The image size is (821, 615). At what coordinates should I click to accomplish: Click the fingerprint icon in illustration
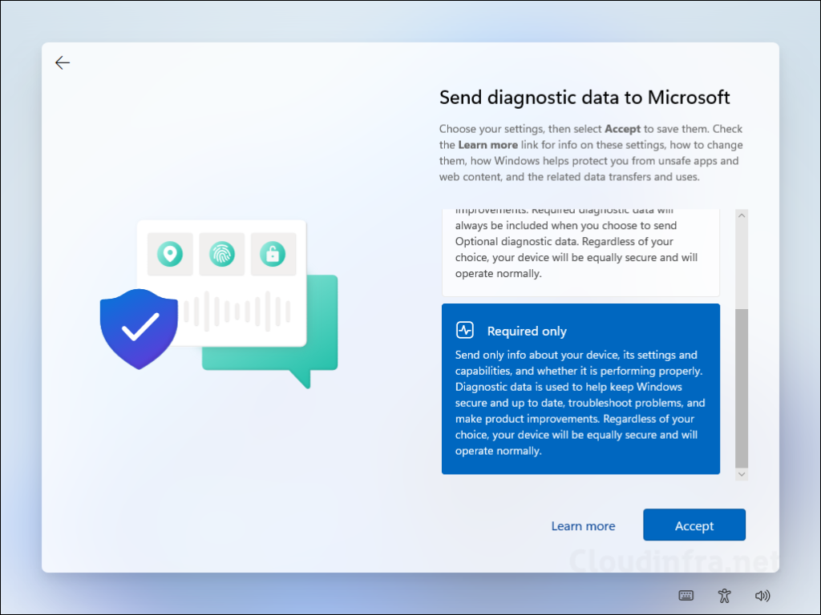tap(221, 255)
